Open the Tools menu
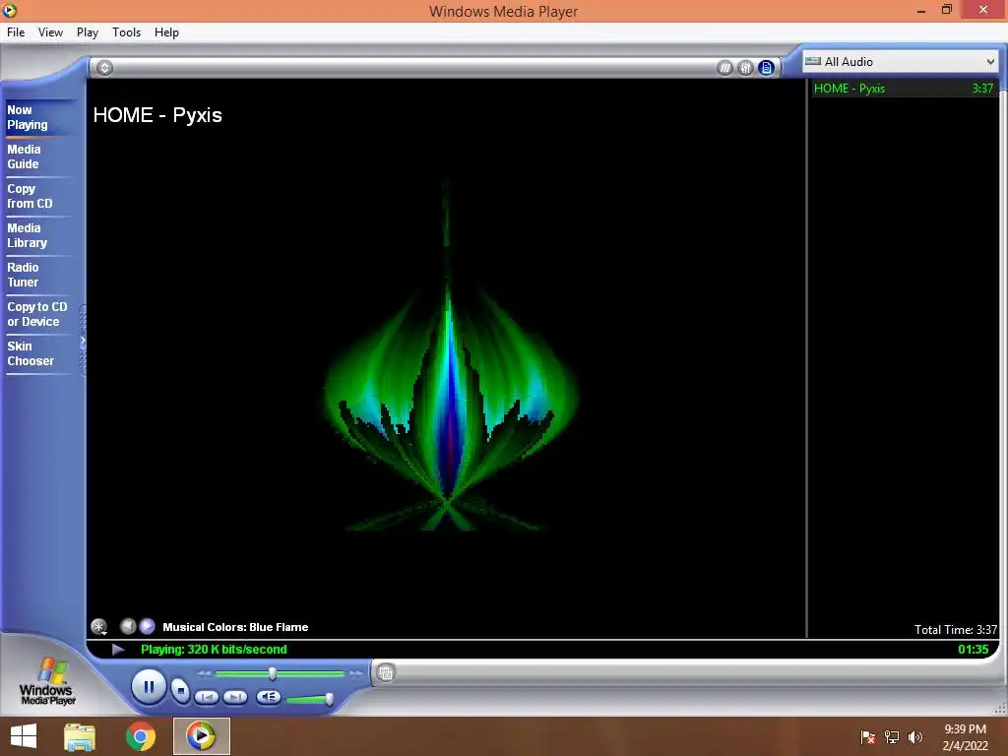 pos(126,32)
